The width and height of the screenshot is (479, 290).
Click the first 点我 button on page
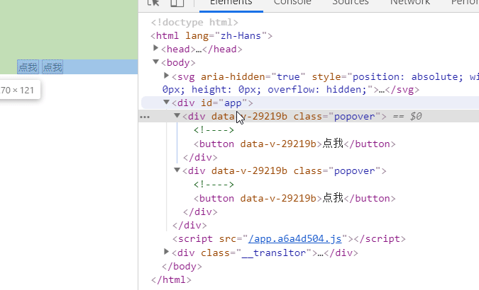[28, 67]
